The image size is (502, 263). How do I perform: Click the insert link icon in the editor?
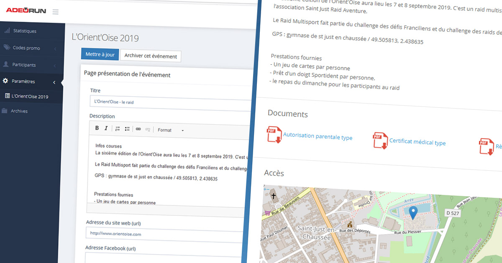point(138,129)
